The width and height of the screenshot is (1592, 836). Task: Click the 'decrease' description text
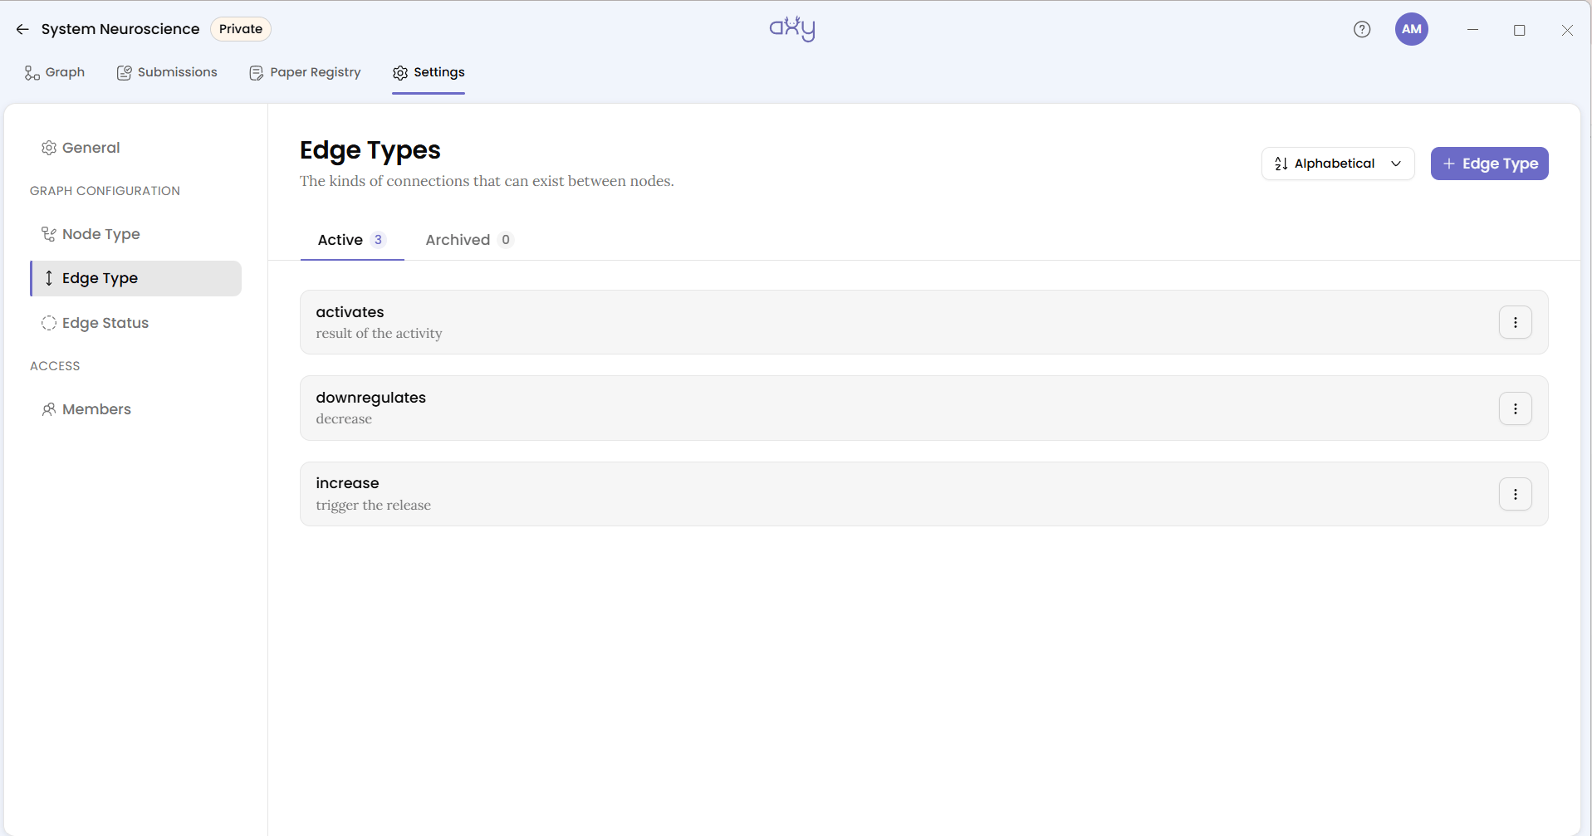point(344,419)
